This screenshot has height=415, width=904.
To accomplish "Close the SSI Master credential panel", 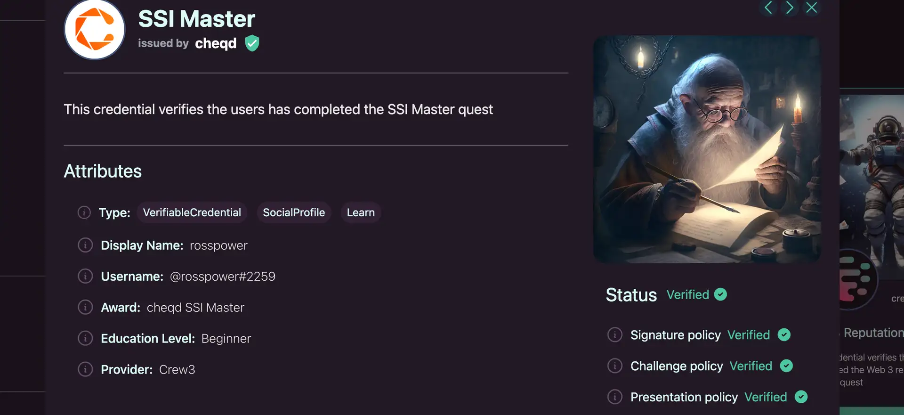I will [812, 8].
